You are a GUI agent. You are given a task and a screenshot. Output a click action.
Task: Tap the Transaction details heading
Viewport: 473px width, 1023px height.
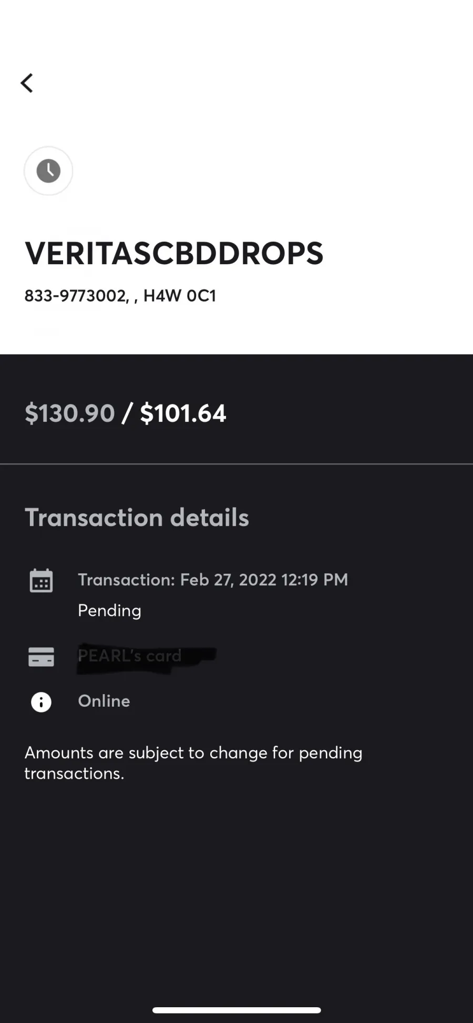[137, 518]
